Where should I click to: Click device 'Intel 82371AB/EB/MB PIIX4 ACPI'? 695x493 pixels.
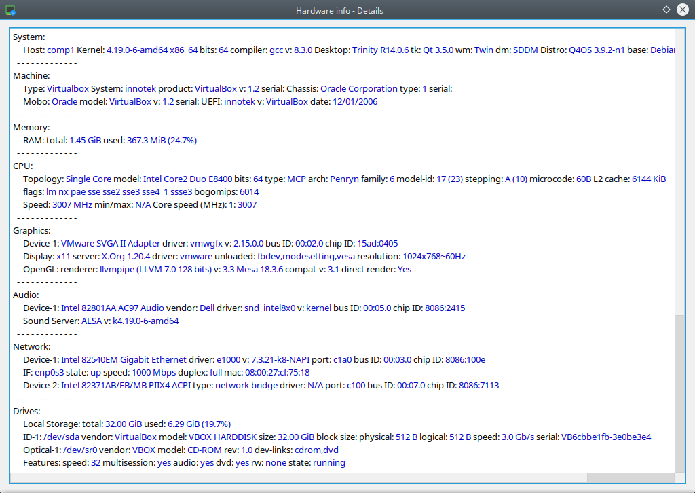pyautogui.click(x=126, y=385)
